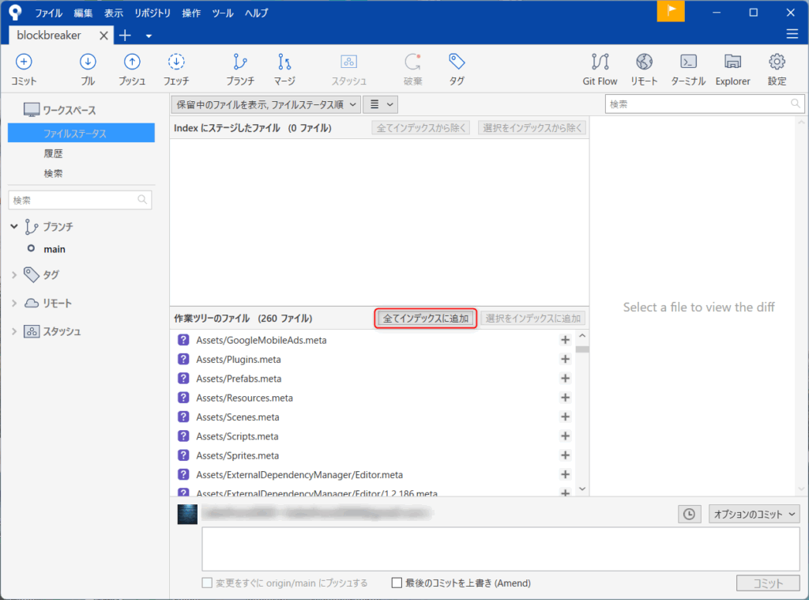This screenshot has width=809, height=600.
Task: Expand the Tags (タグ) sidebar section
Action: (x=14, y=275)
